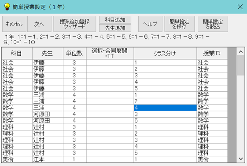Select 伊藤 teacher cell for 社会 class 2
The width and height of the screenshot is (247, 166).
[48, 69]
